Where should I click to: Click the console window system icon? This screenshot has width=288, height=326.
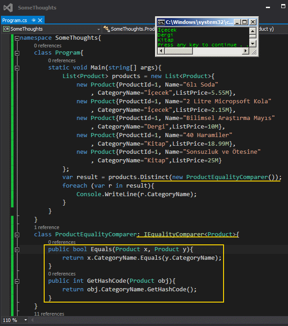coord(160,22)
